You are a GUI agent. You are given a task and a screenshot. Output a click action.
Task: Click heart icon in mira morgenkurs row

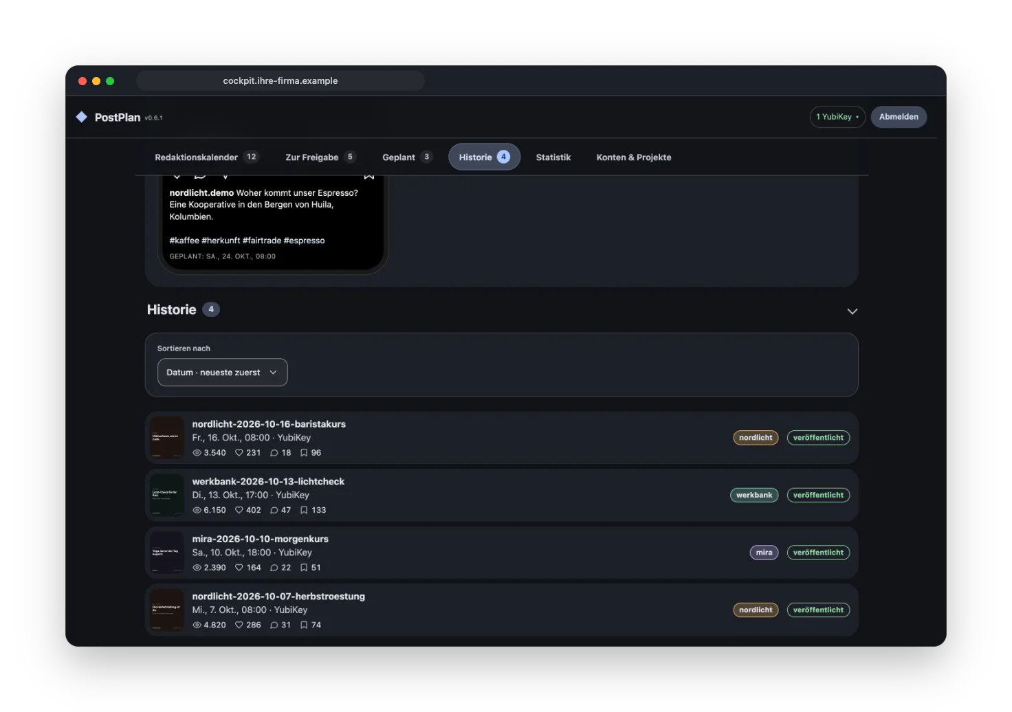point(239,568)
